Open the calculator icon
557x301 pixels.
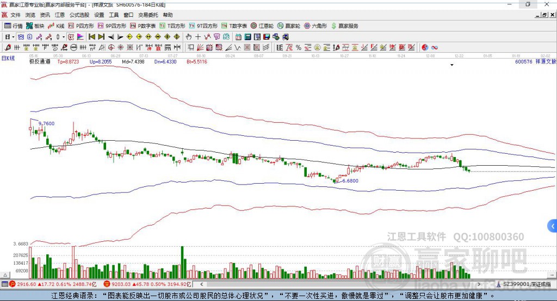[247, 37]
